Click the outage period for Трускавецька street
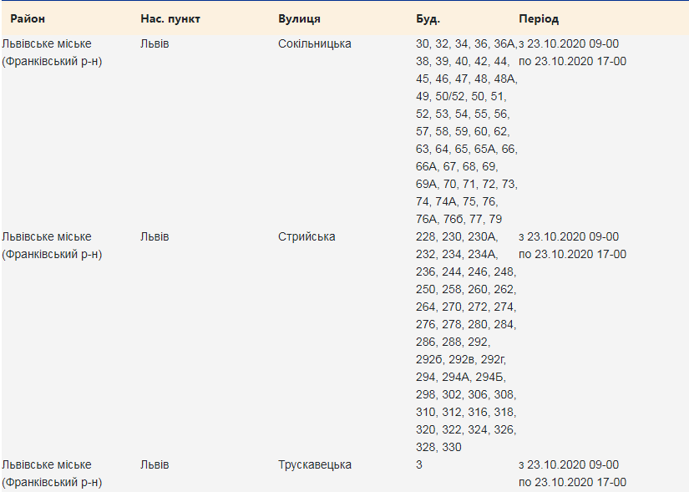This screenshot has height=492, width=689. tap(572, 473)
